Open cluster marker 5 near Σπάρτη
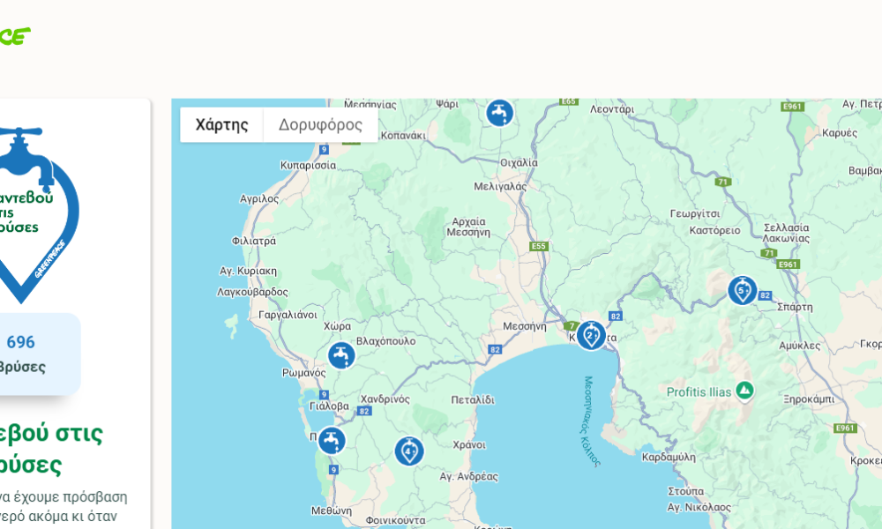 point(743,290)
